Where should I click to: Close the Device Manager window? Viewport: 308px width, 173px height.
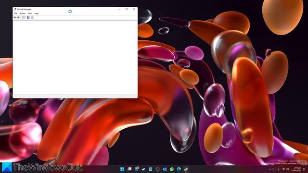click(134, 9)
